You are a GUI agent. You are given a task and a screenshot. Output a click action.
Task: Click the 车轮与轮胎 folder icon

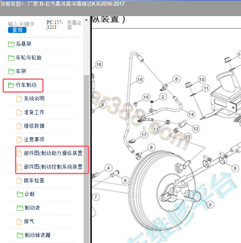[11, 58]
